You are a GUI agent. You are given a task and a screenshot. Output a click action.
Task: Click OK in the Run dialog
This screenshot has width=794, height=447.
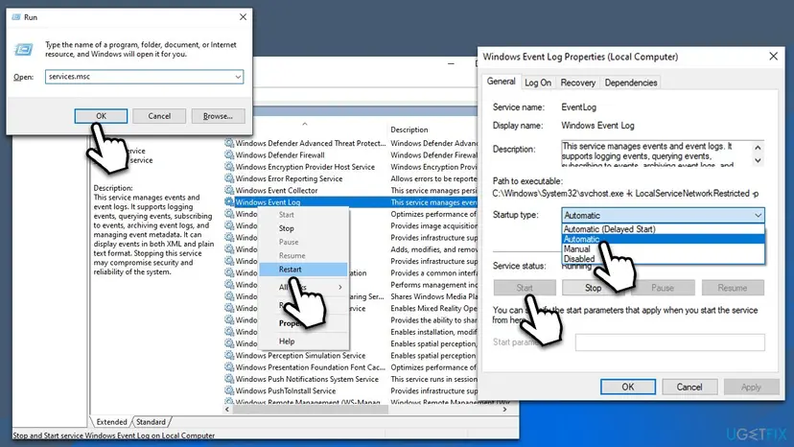pyautogui.click(x=101, y=116)
